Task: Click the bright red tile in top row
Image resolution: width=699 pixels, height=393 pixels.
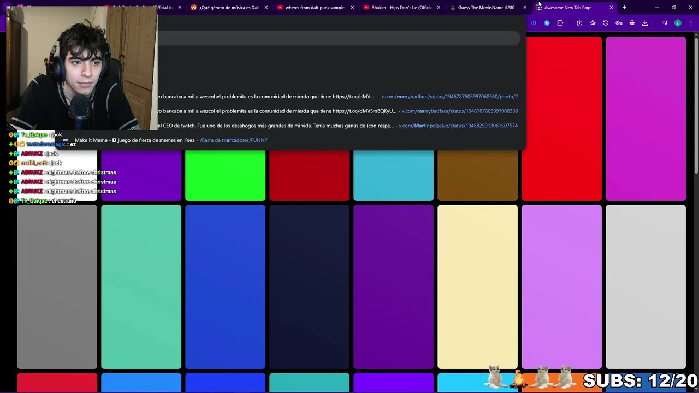Action: coord(561,119)
